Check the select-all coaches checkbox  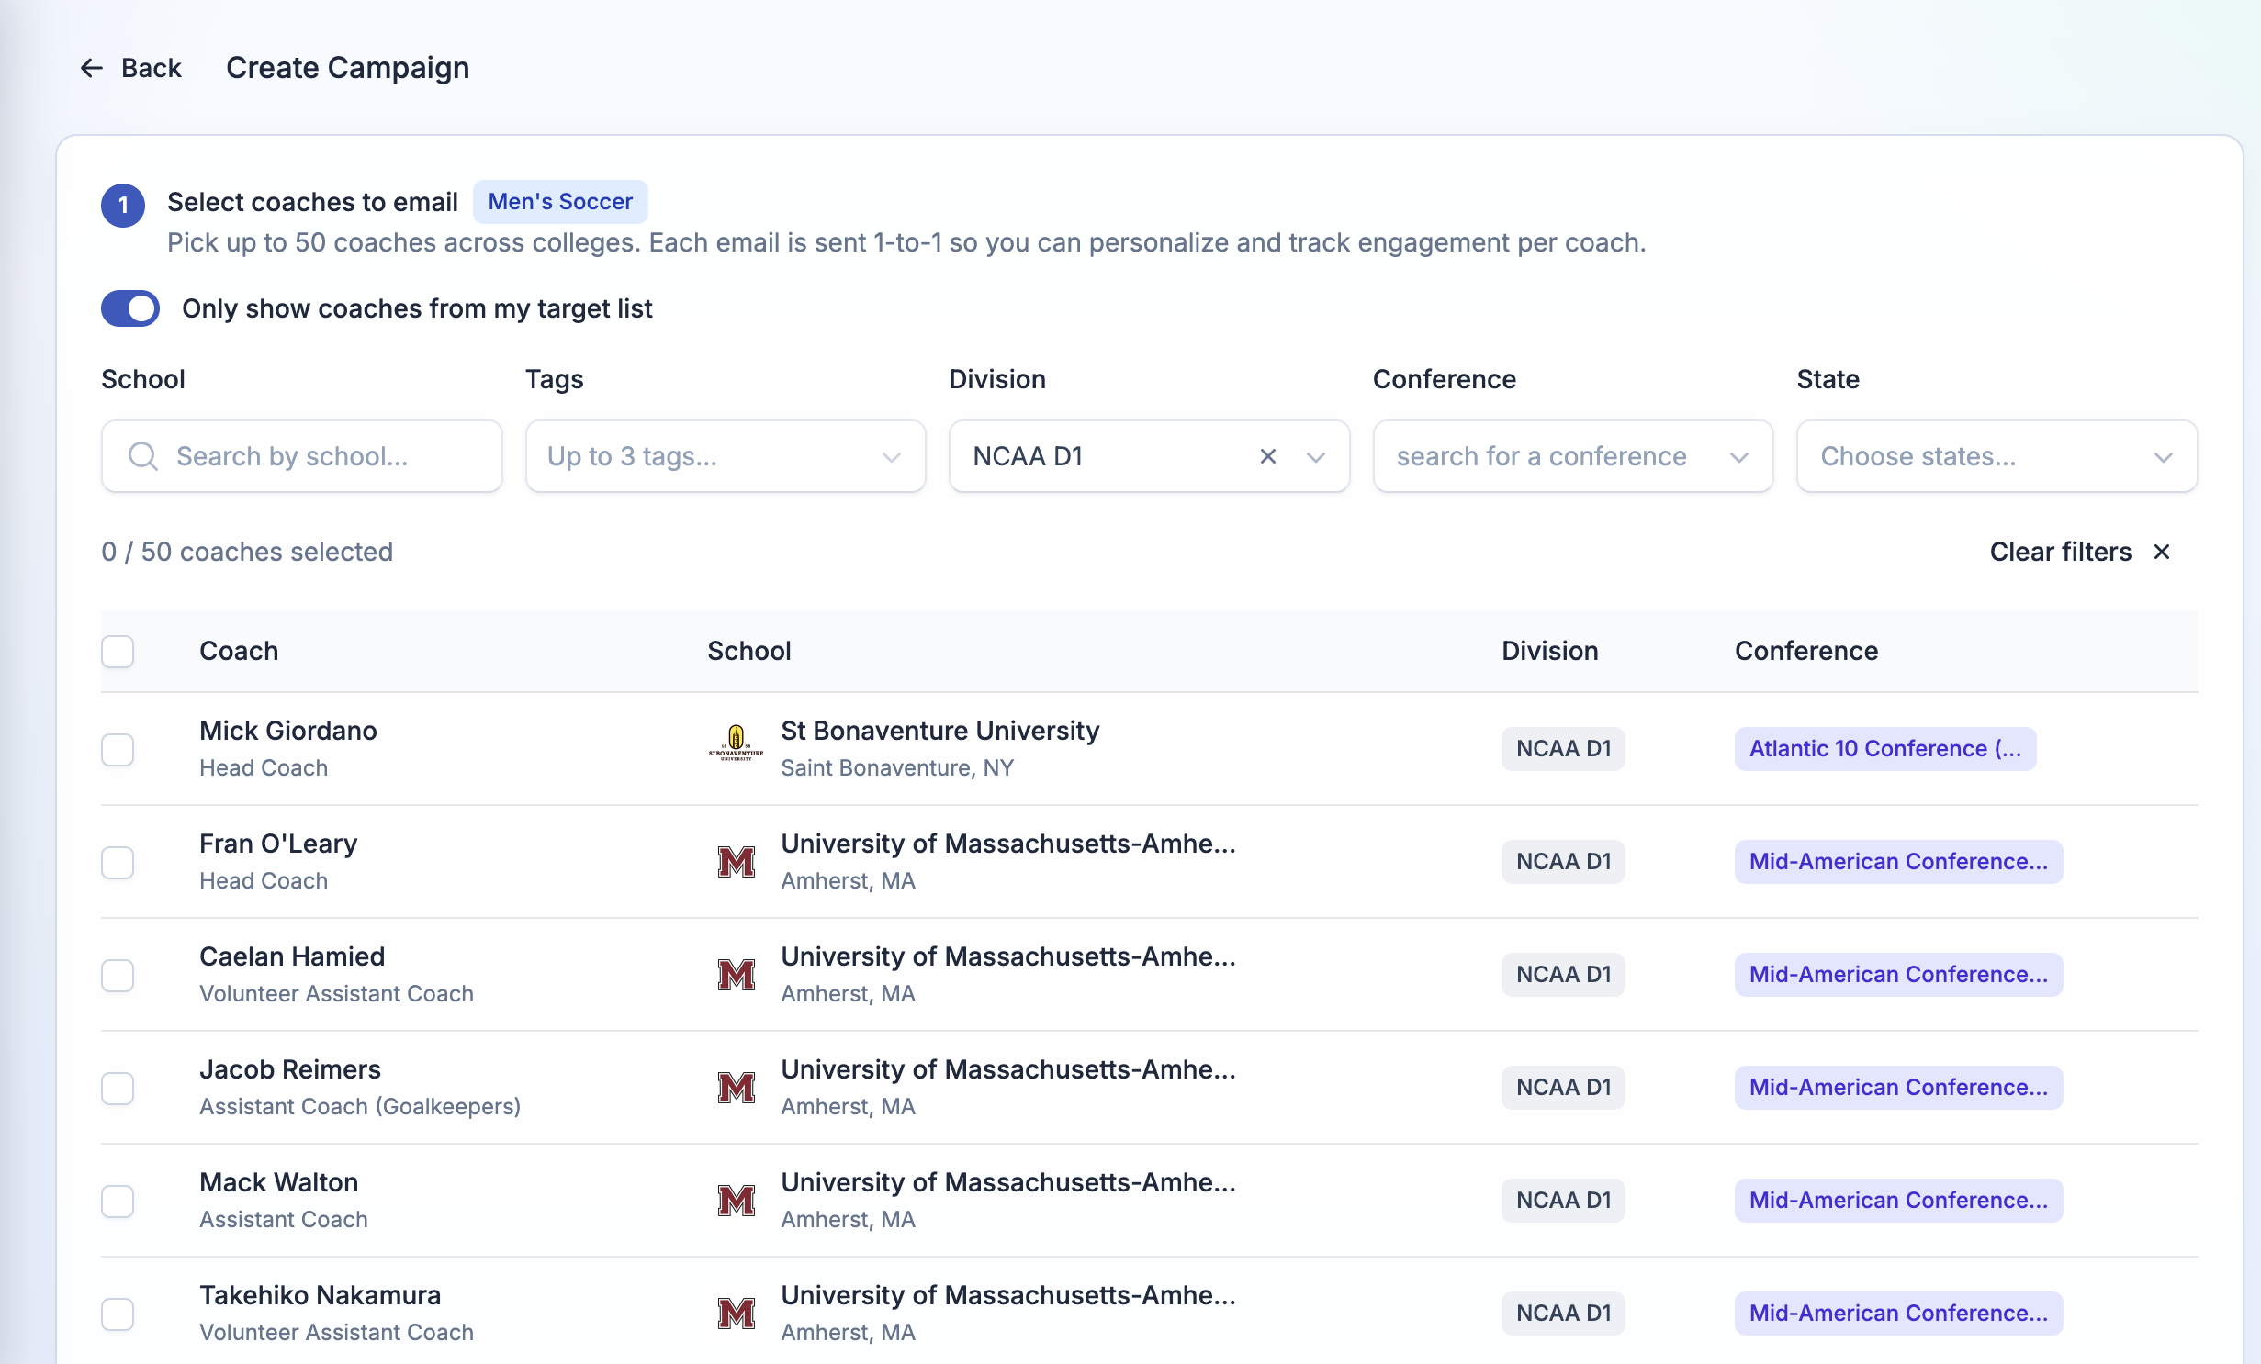coord(118,652)
